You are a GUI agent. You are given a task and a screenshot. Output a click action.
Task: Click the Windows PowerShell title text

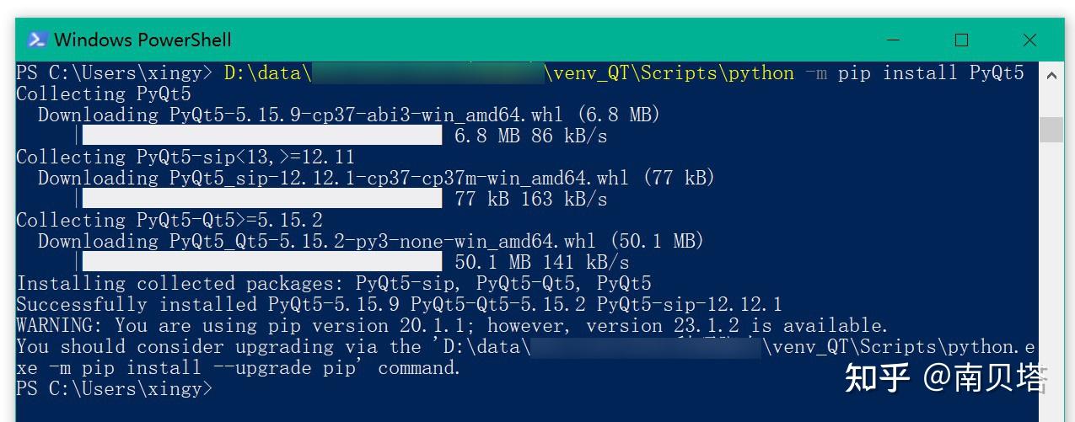tap(142, 40)
